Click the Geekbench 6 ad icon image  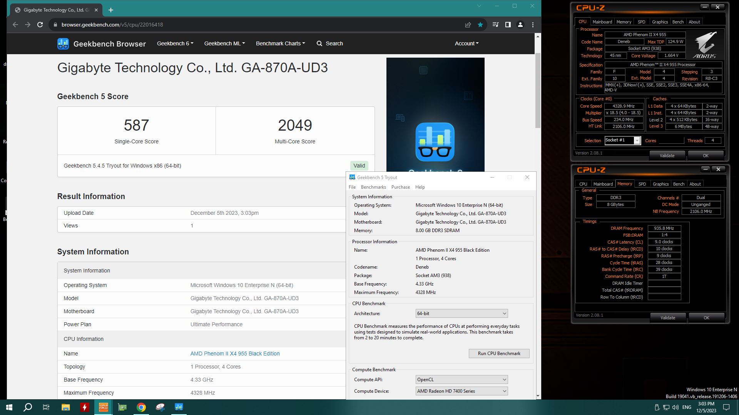[435, 142]
